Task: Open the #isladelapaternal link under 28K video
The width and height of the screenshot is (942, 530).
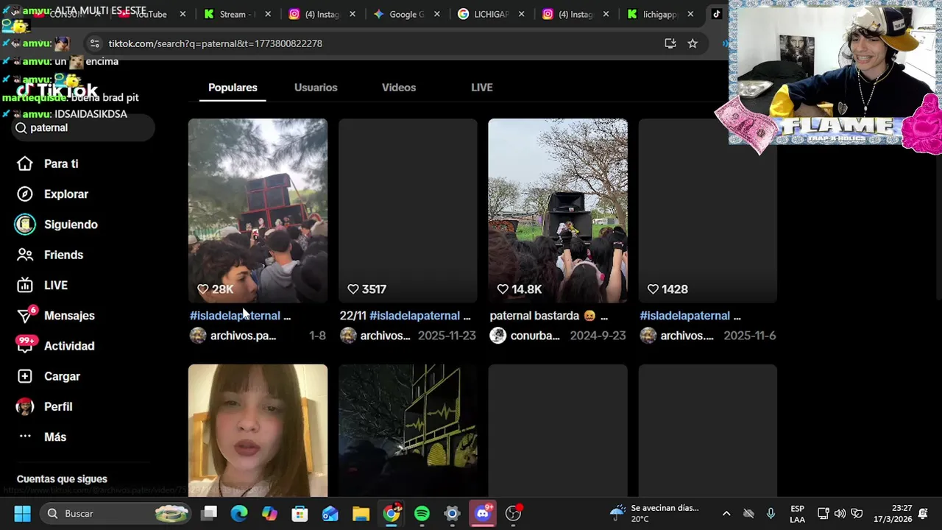Action: pos(235,315)
